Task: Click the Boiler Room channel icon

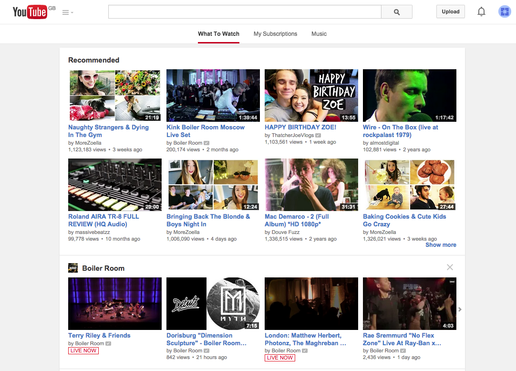Action: click(x=73, y=268)
